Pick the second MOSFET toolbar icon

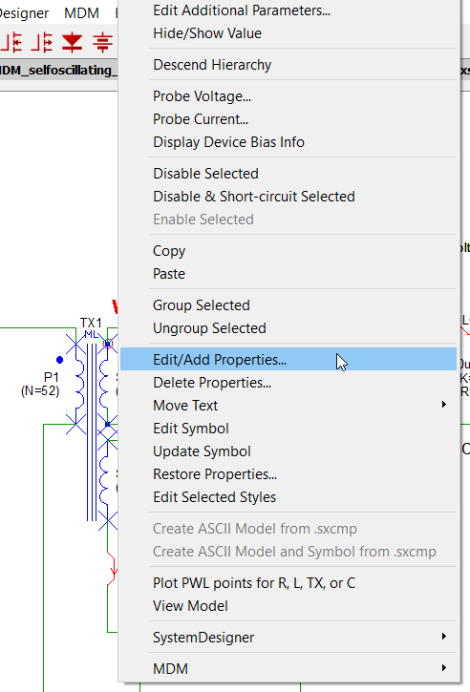pyautogui.click(x=42, y=42)
